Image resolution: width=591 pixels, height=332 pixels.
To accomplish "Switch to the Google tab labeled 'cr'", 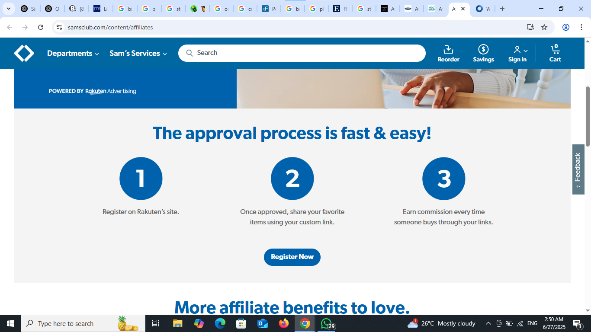I will tap(245, 9).
